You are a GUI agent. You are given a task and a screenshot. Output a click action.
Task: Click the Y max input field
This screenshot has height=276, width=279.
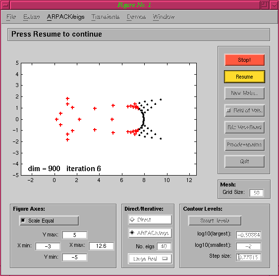pyautogui.click(x=74, y=235)
